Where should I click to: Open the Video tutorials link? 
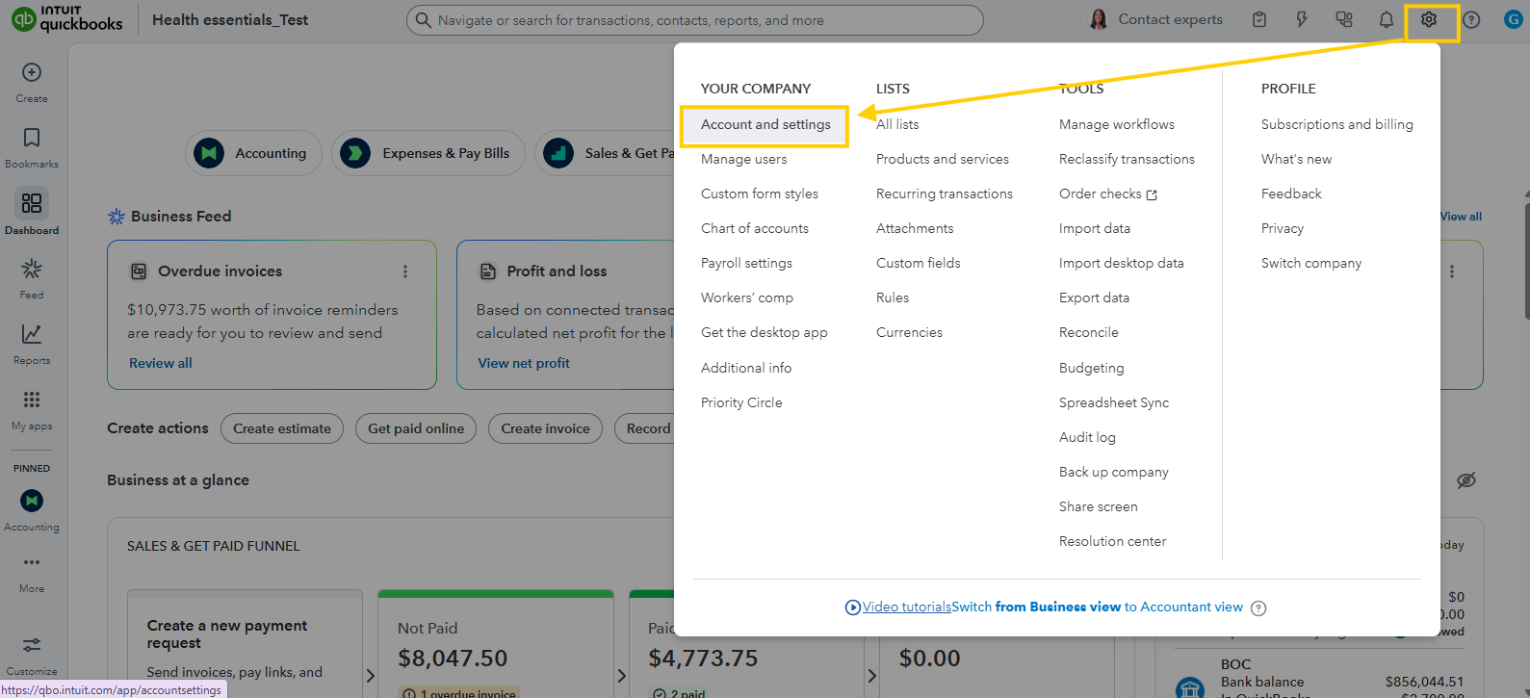[906, 608]
